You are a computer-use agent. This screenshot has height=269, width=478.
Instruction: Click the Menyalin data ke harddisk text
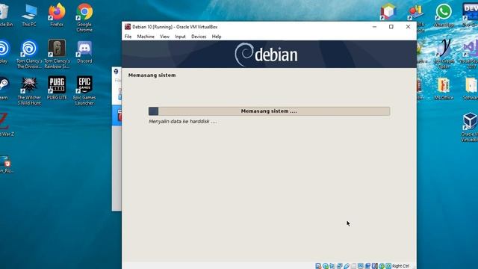point(182,121)
